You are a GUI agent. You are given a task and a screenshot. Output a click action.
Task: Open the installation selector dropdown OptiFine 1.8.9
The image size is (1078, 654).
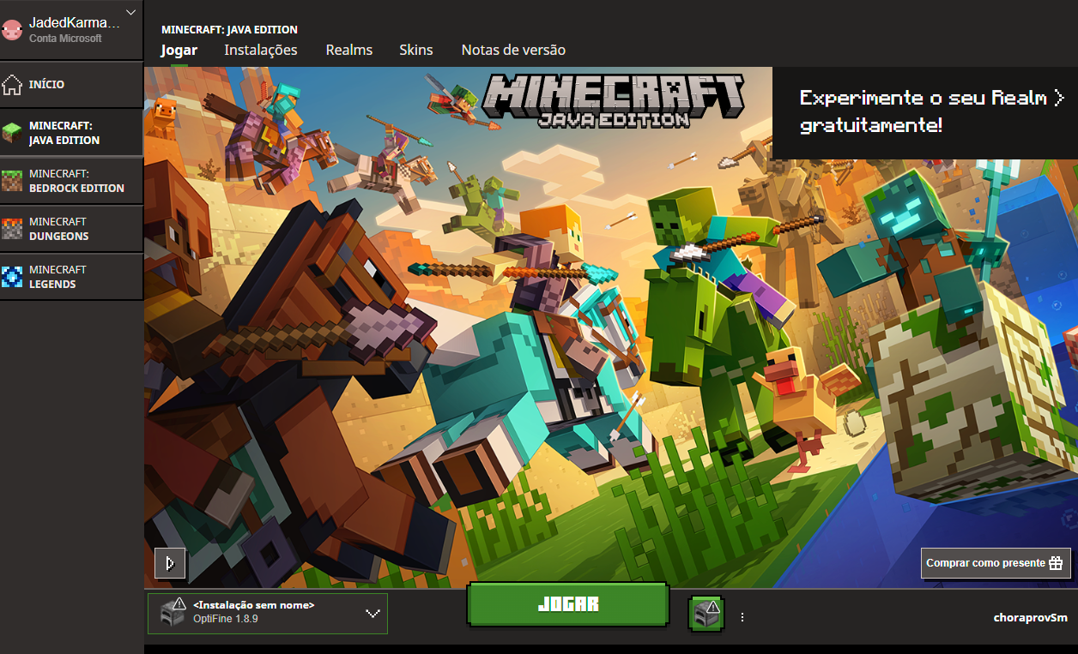[268, 614]
